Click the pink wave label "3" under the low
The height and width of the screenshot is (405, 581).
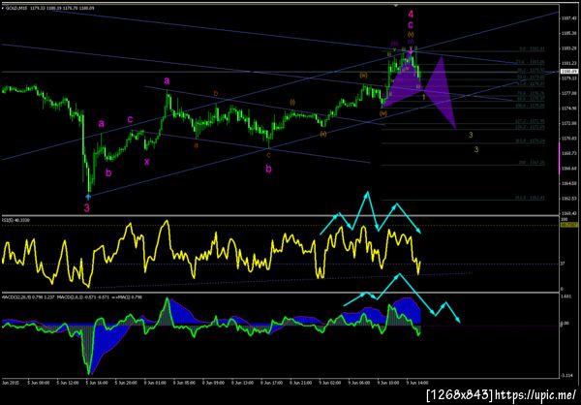(x=87, y=207)
